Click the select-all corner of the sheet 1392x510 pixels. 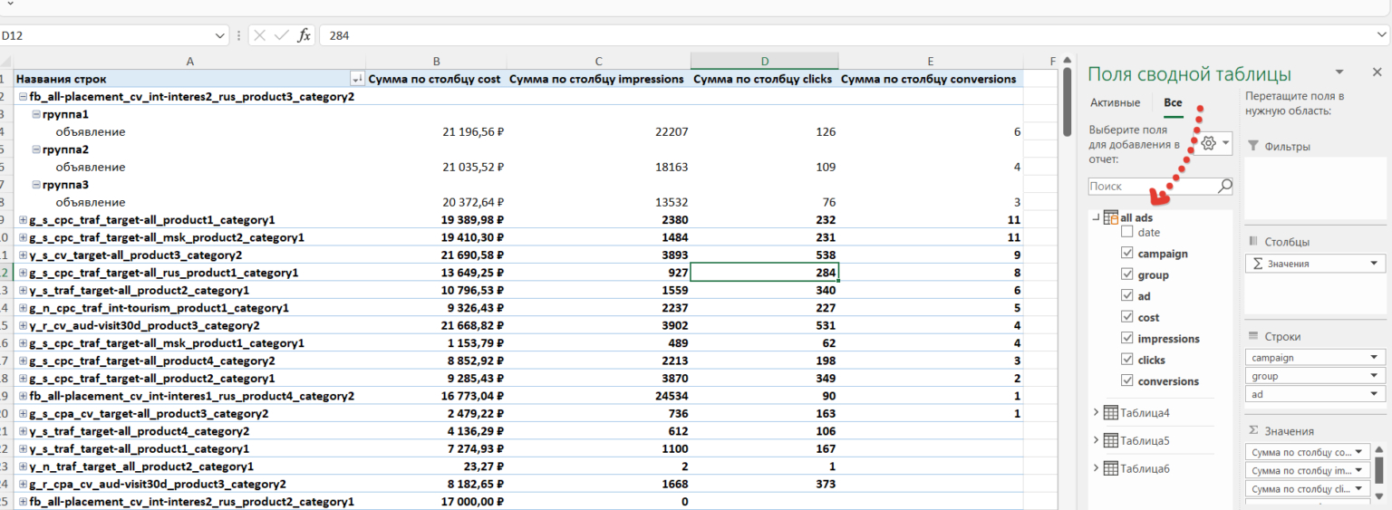[x=5, y=62]
